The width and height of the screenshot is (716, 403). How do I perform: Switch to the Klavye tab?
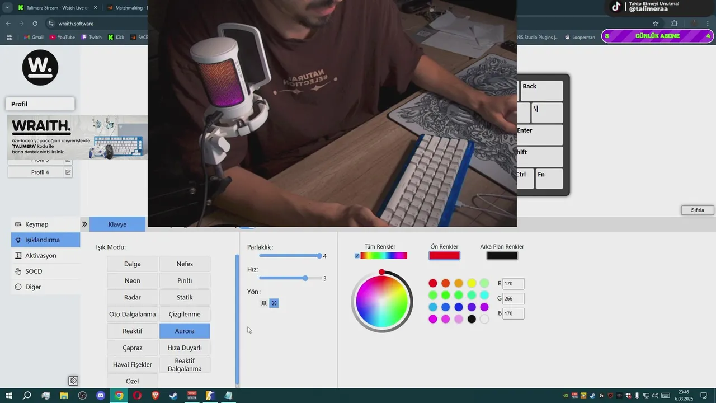pos(117,224)
